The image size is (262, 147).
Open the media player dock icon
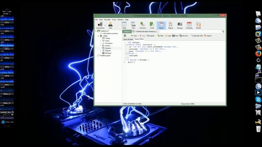[258, 93]
